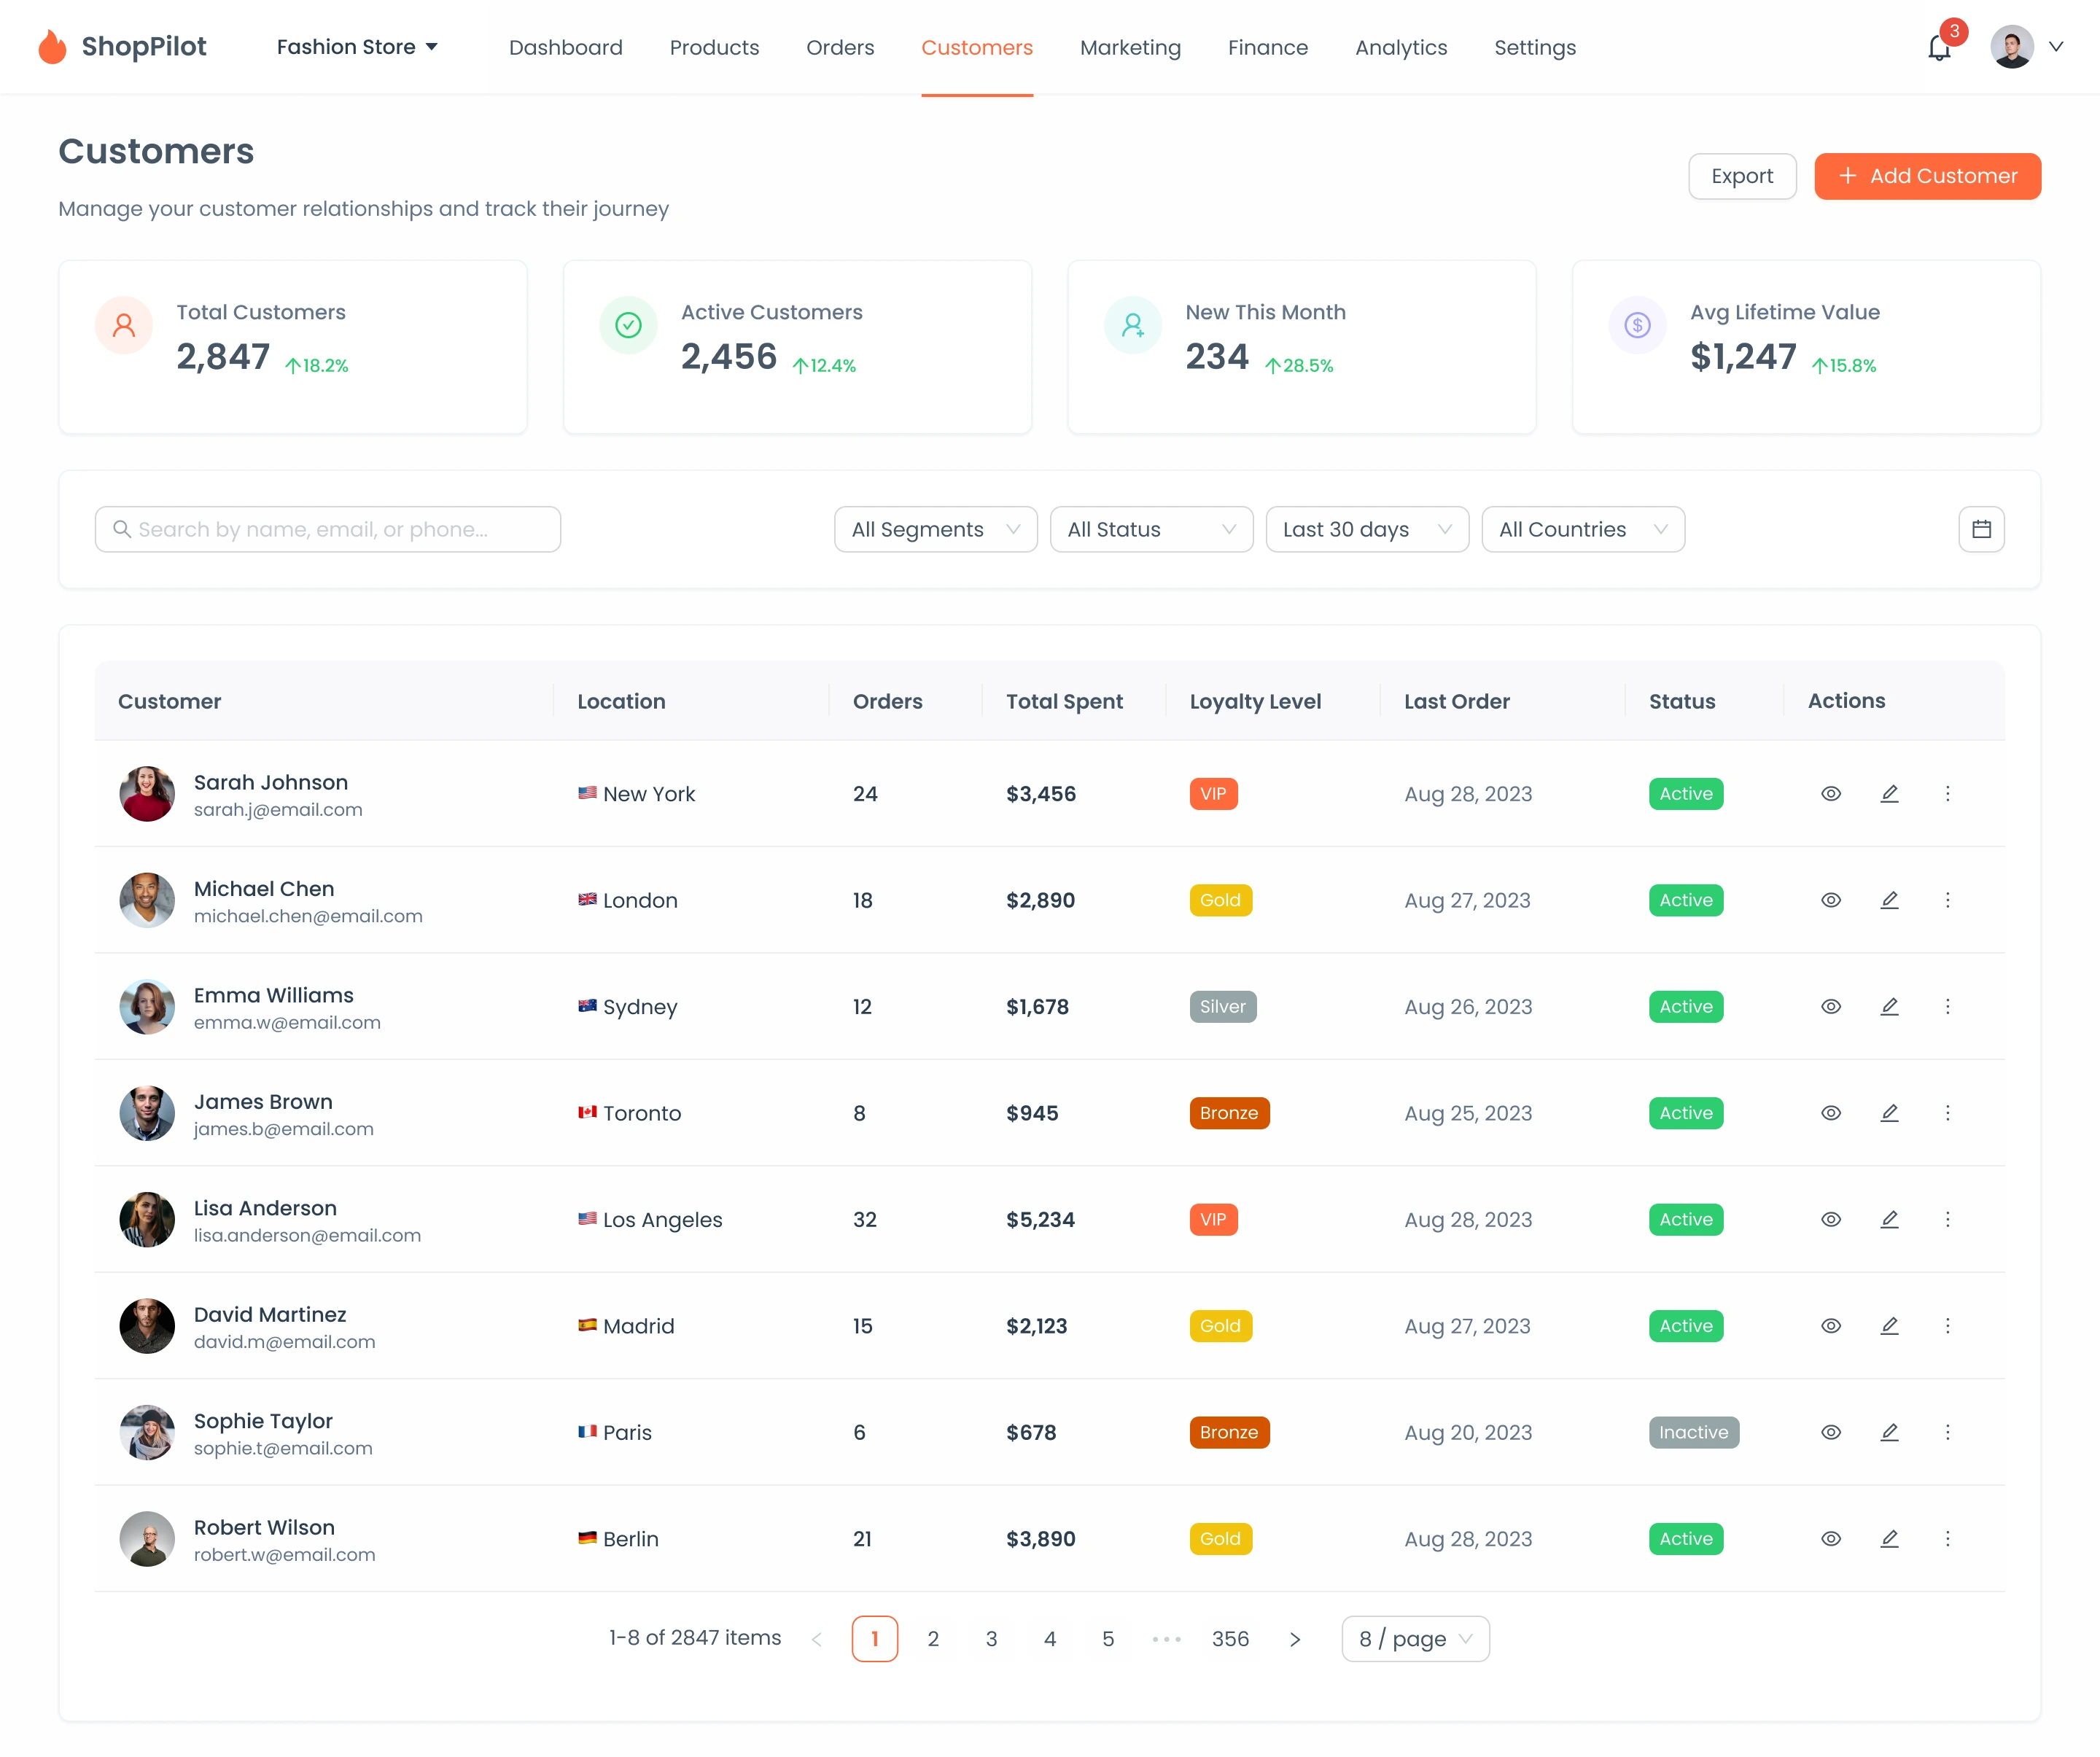Open Fashion Store selector dropdown
2100x1757 pixels.
click(x=357, y=47)
